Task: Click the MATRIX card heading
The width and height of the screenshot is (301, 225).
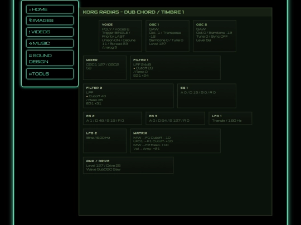Action: 140,133
